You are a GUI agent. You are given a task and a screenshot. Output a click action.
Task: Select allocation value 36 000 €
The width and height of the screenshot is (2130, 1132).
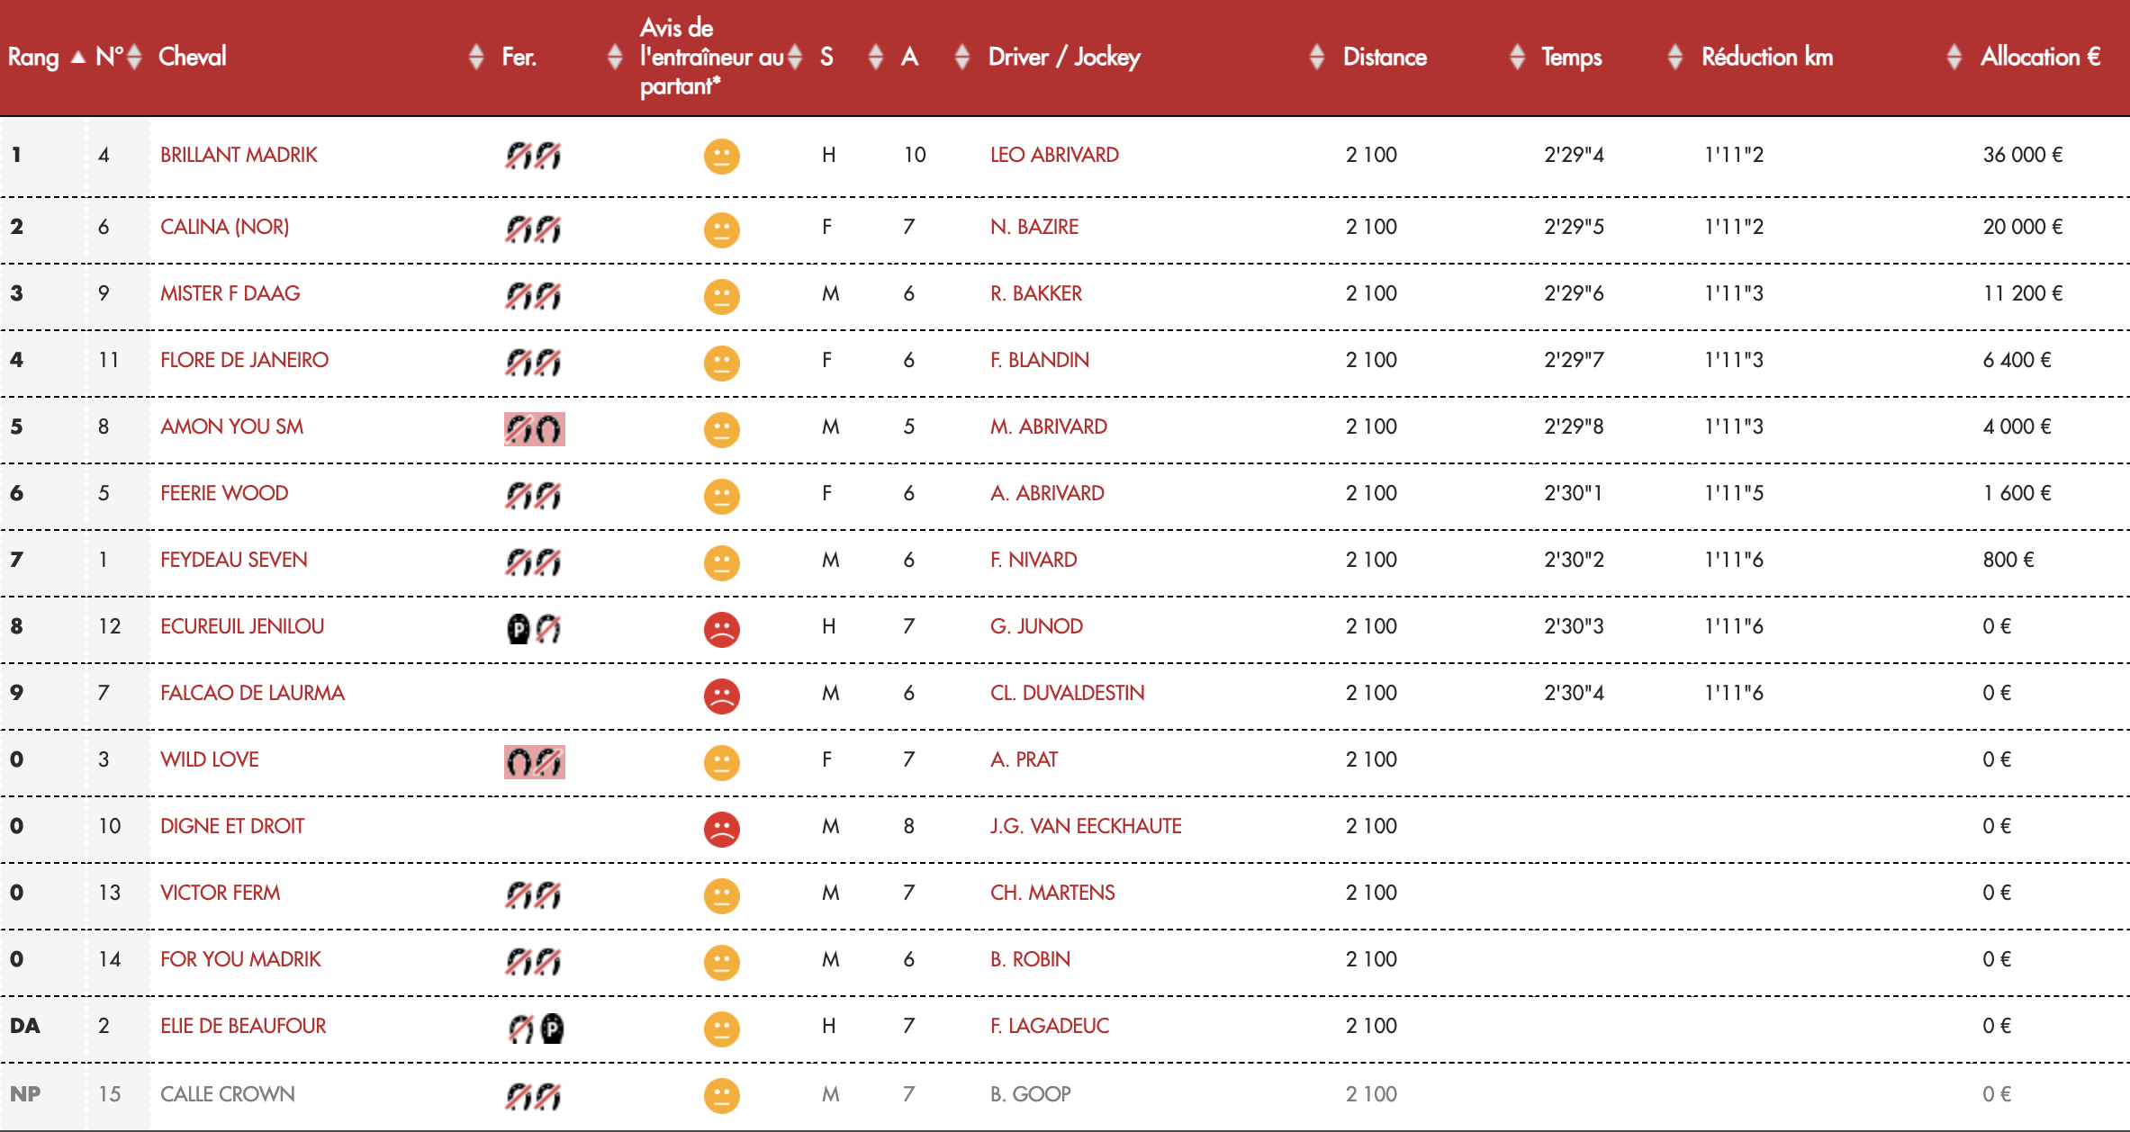pos(2022,155)
